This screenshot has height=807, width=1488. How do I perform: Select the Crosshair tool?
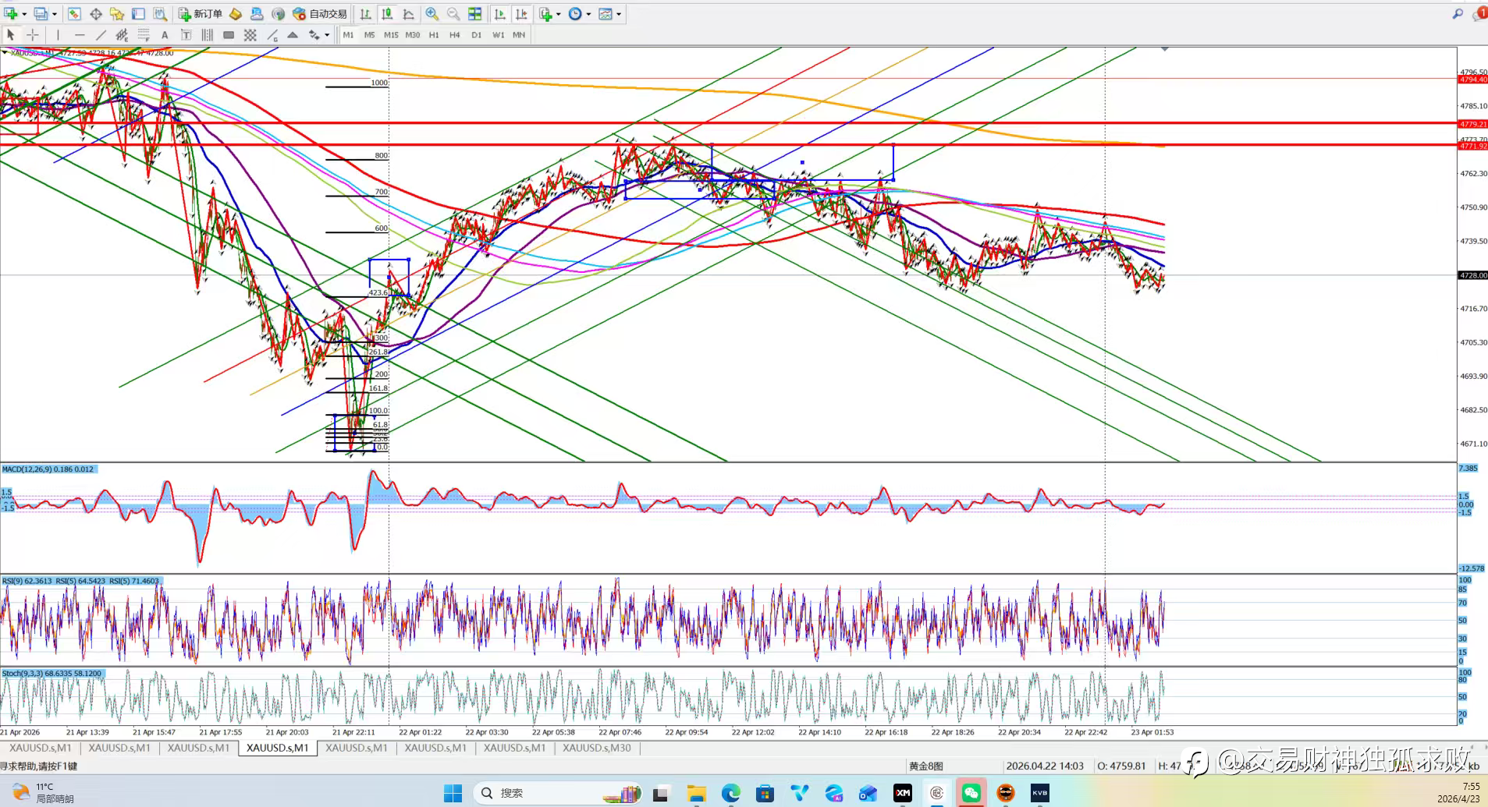(x=32, y=35)
